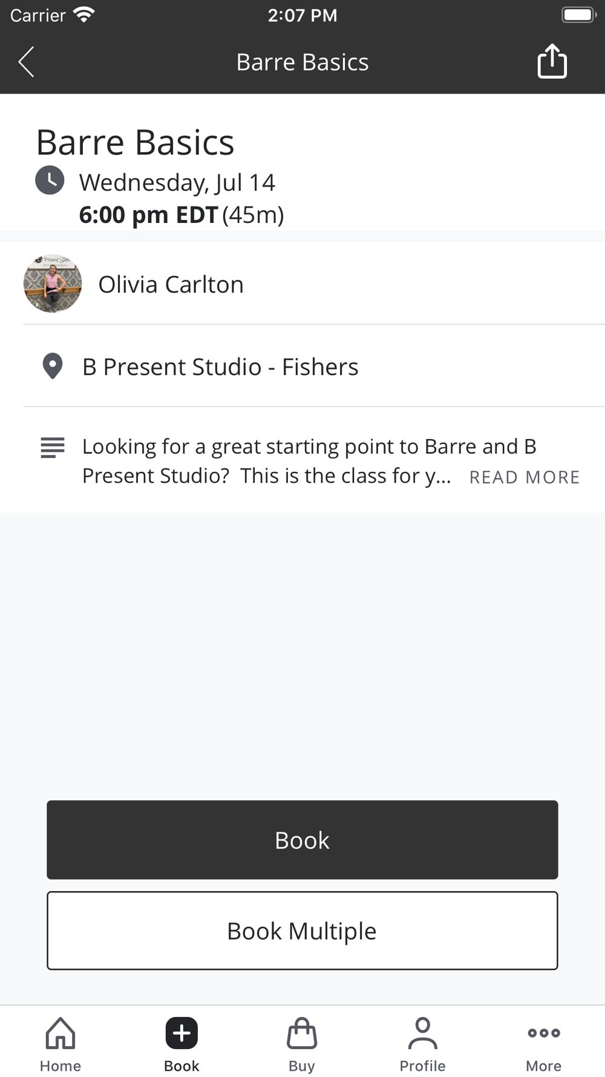This screenshot has height=1077, width=605.
Task: Open Olivia Carlton's profile photo
Action: tap(53, 283)
